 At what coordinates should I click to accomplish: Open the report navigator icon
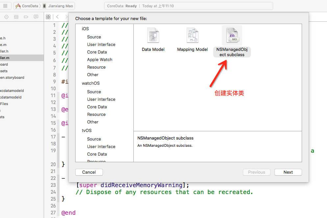pos(36,17)
